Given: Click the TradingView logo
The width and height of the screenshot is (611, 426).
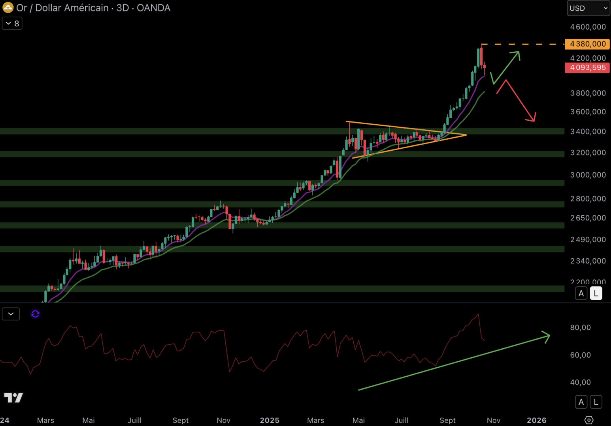Looking at the screenshot, I should [x=13, y=398].
